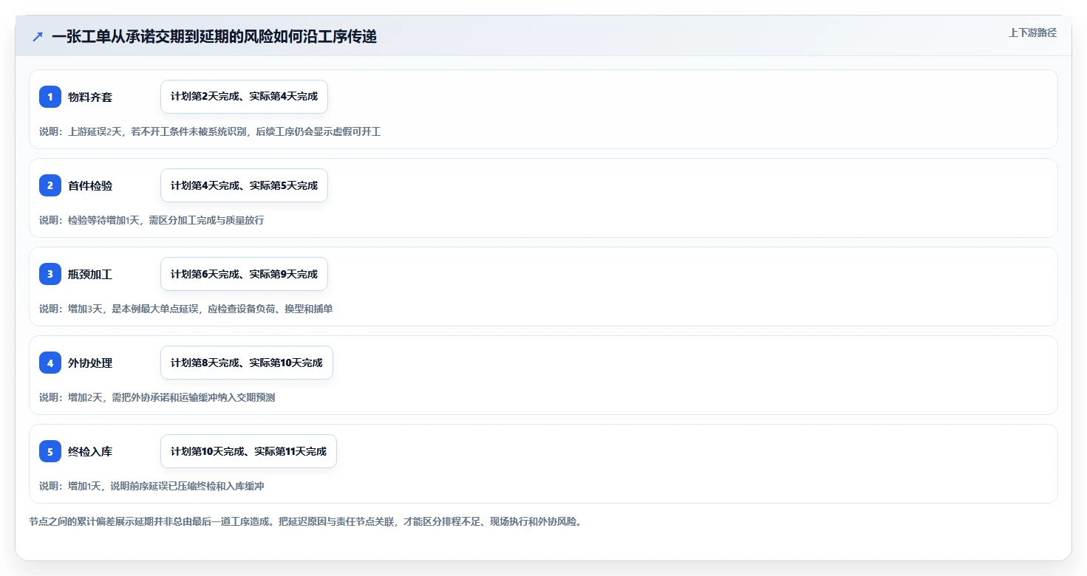The width and height of the screenshot is (1087, 576).
Task: Click the note 增加3天，是本例最大单点延误
Action: (186, 309)
